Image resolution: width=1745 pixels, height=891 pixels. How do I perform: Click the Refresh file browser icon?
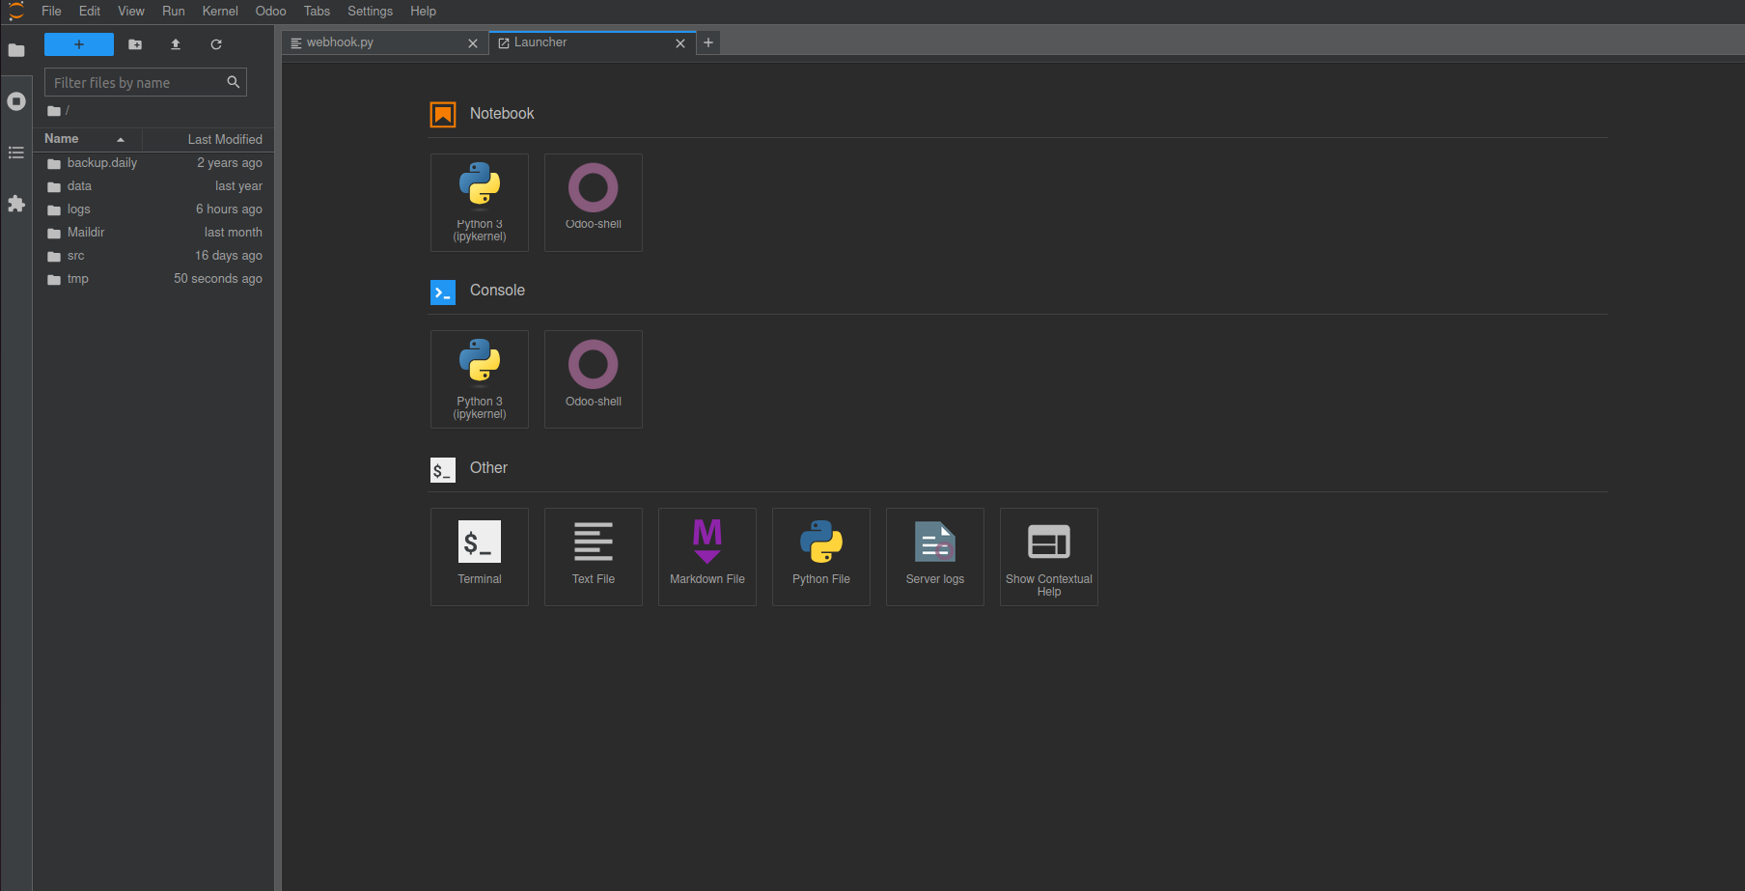tap(216, 44)
